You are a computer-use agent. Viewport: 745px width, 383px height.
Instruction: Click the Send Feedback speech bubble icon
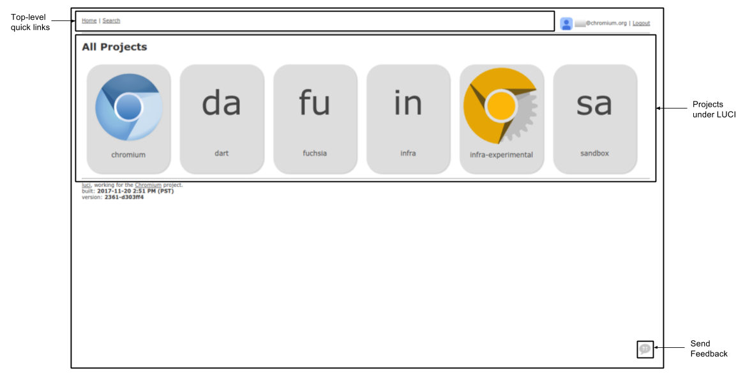coord(645,349)
